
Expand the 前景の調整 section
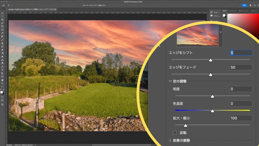[170, 140]
